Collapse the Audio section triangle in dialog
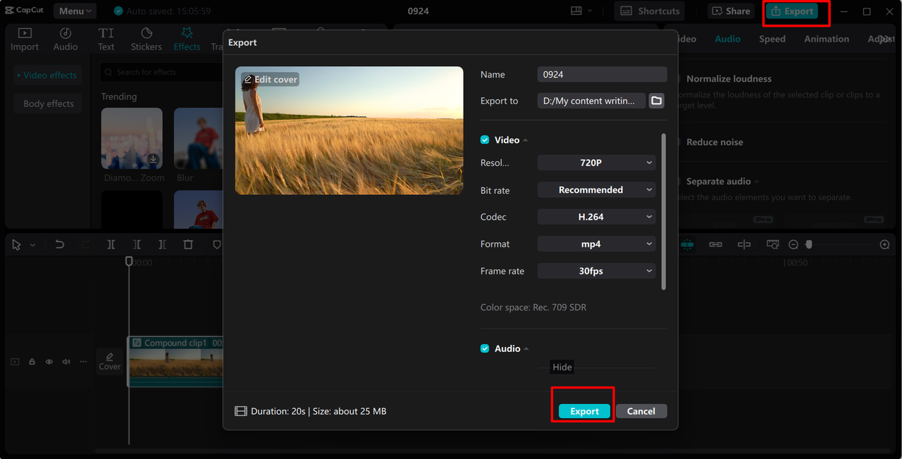 [526, 348]
